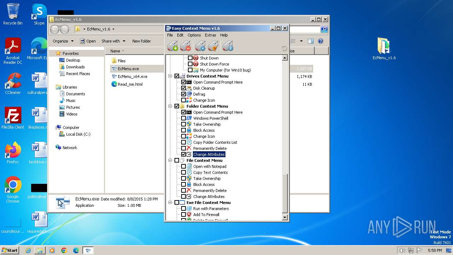Open the Organize dropdown in Explorer
Image resolution: width=453 pixels, height=255 pixels.
[63, 41]
